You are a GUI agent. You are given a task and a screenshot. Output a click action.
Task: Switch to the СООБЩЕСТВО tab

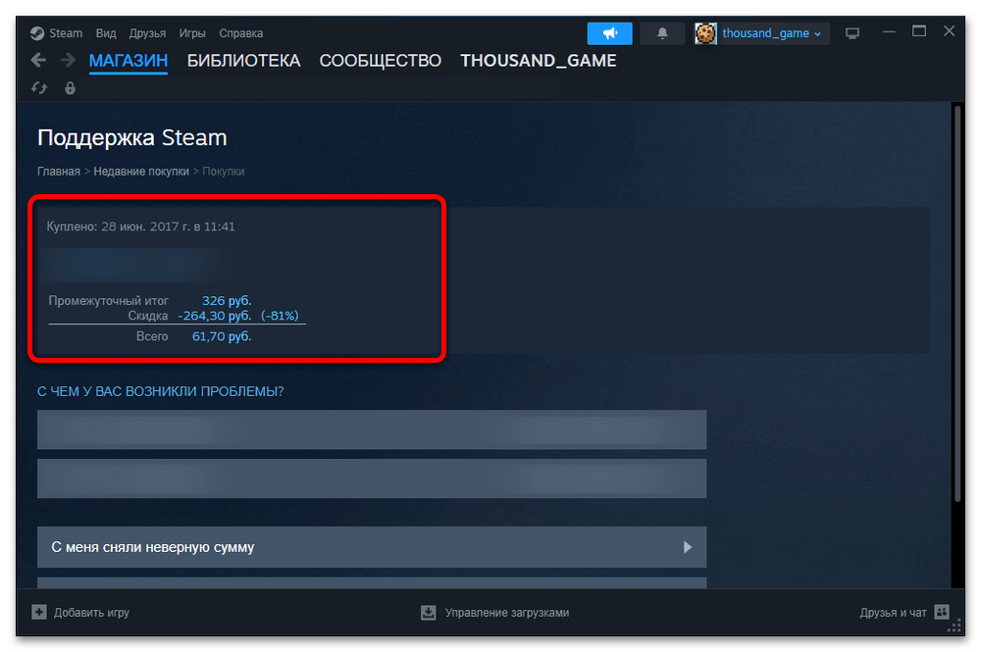point(381,61)
